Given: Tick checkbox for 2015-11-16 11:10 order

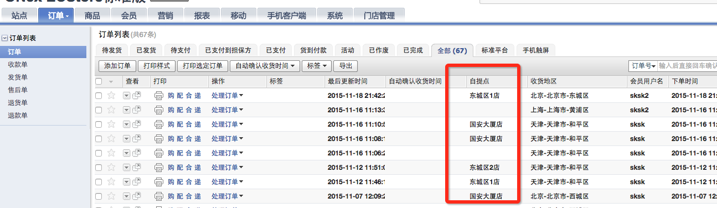Looking at the screenshot, I should point(99,124).
